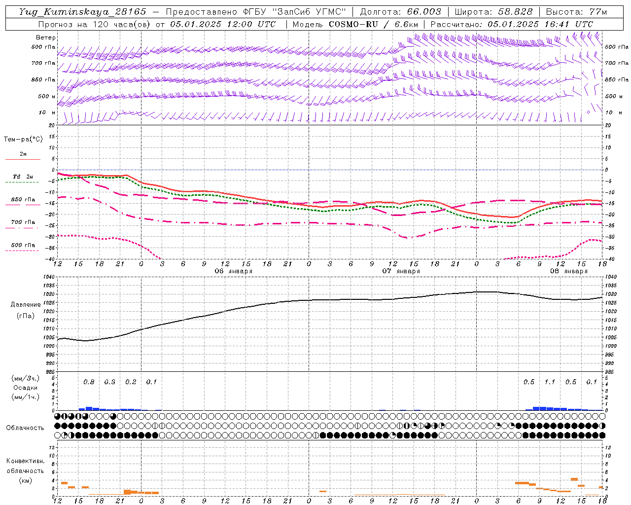The width and height of the screenshot is (631, 505).
Task: Click the (мм/3ч.) precipitation unit label
Action: pos(25,378)
